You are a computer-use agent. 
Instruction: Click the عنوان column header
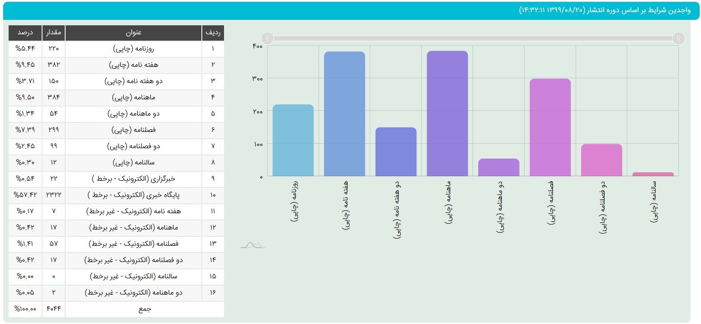click(x=134, y=33)
